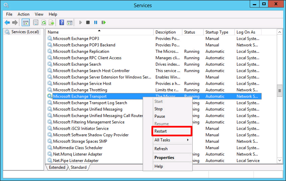This screenshot has height=181, width=286.
Task: Open Properties sheet toolbar icon
Action: click(x=36, y=23)
